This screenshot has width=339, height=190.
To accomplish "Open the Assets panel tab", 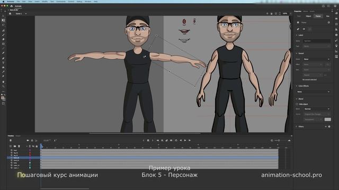I will (312, 11).
